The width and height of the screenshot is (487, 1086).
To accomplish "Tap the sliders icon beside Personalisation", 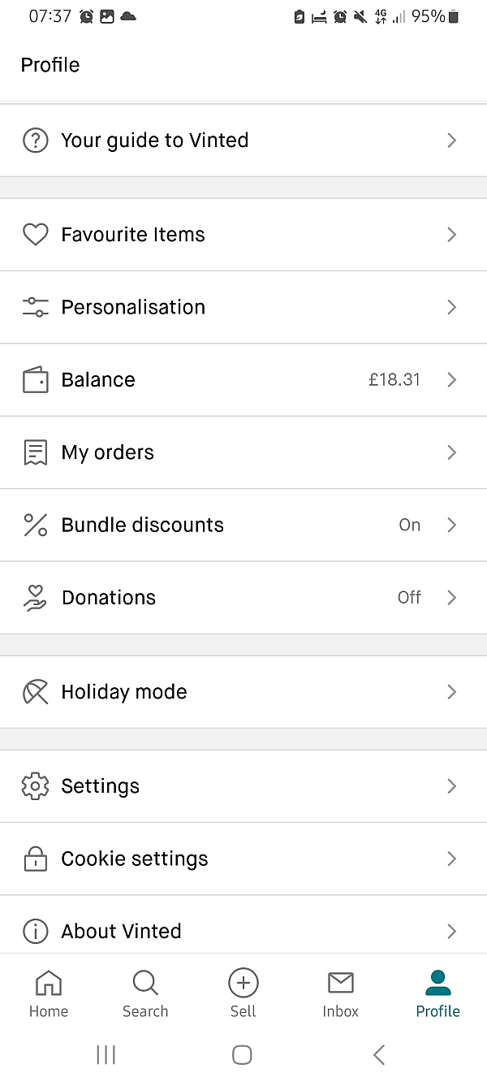I will click(x=35, y=307).
